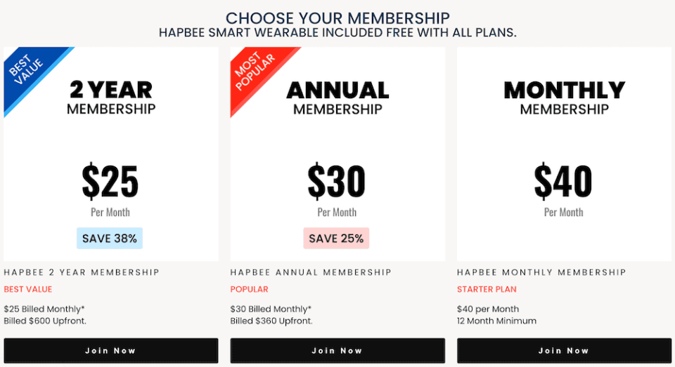The image size is (675, 367).
Task: Click the blue Save 38% badge
Action: [x=110, y=238]
